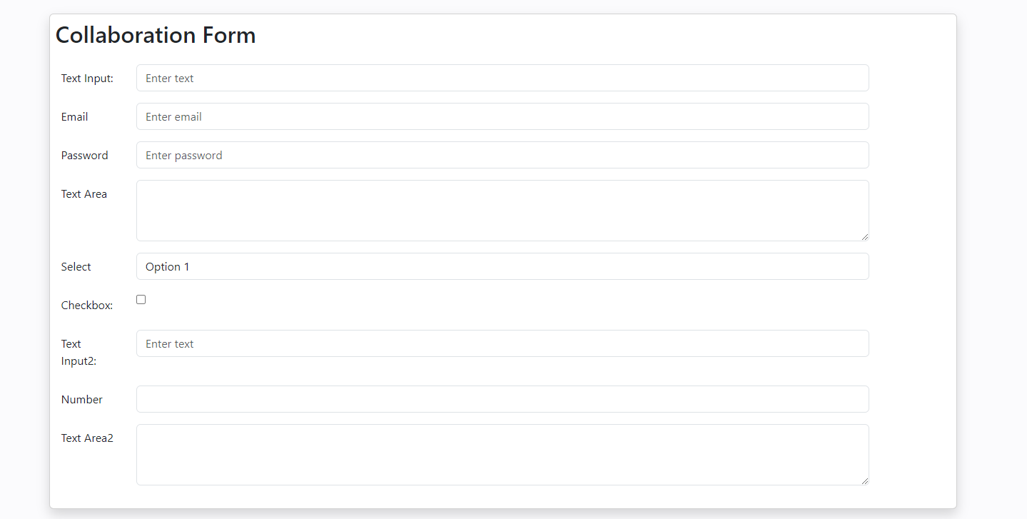Click the "Checkbox:" label
Screen dimensions: 1027x519
(x=87, y=306)
